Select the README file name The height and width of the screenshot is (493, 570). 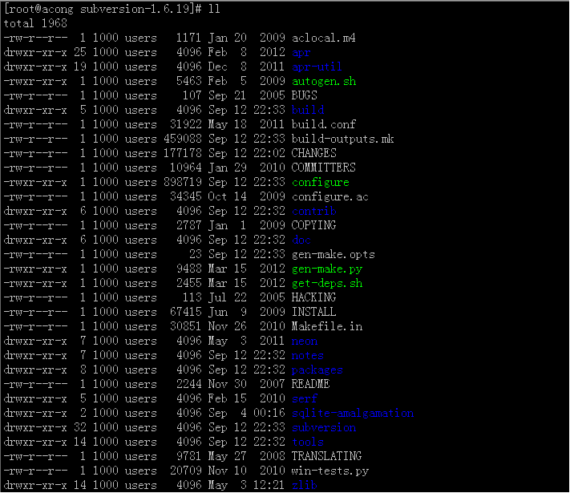point(310,384)
